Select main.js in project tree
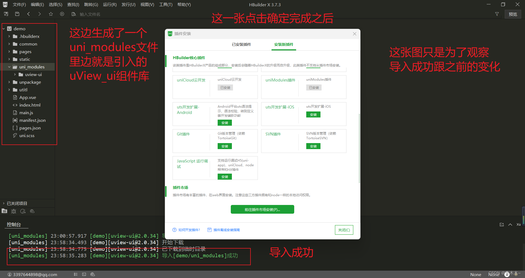This screenshot has width=525, height=278. click(x=26, y=113)
